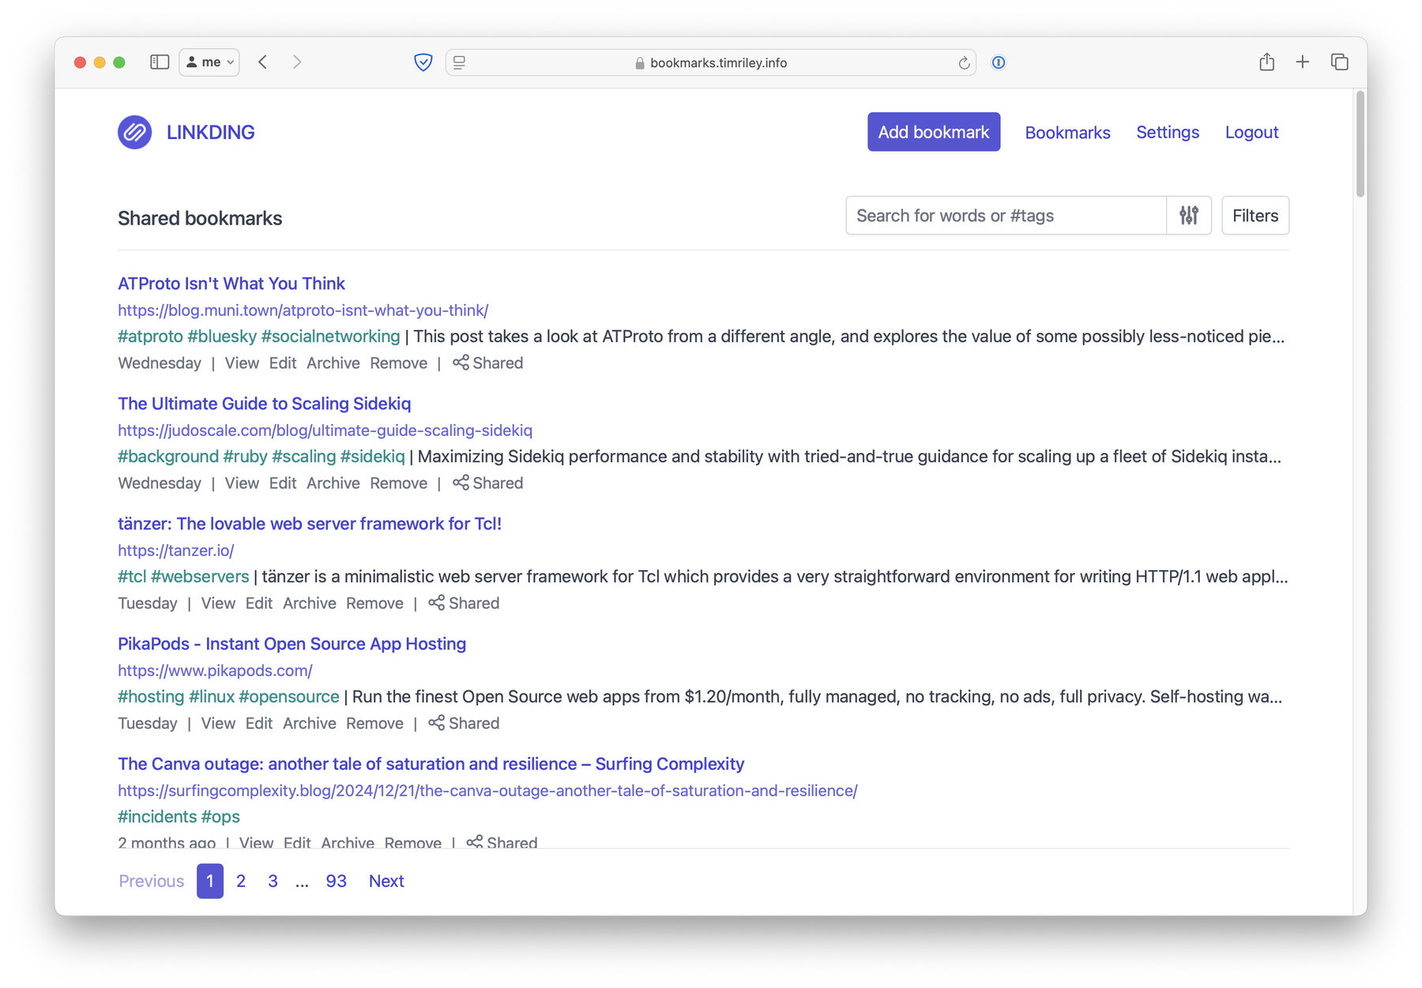
Task: Go back using the back arrow
Action: 263,62
